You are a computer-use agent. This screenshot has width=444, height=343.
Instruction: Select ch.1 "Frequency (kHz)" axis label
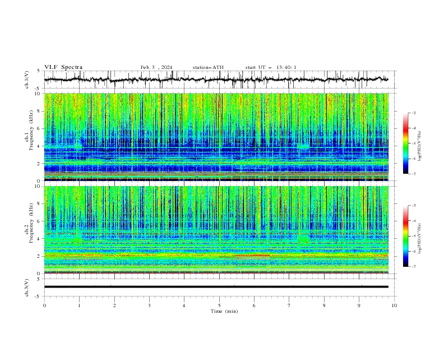31,130
